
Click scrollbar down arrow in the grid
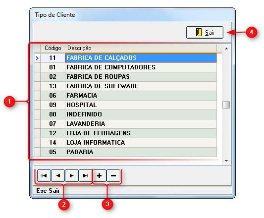tap(226, 161)
